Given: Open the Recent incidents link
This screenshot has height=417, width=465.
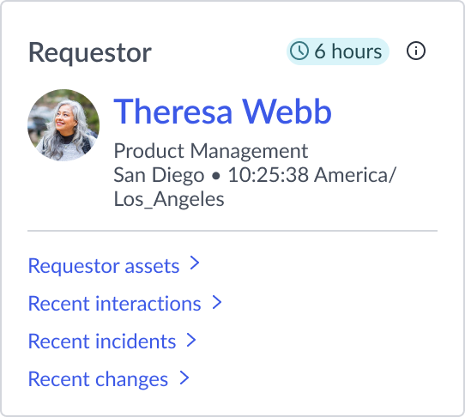Looking at the screenshot, I should pyautogui.click(x=102, y=341).
